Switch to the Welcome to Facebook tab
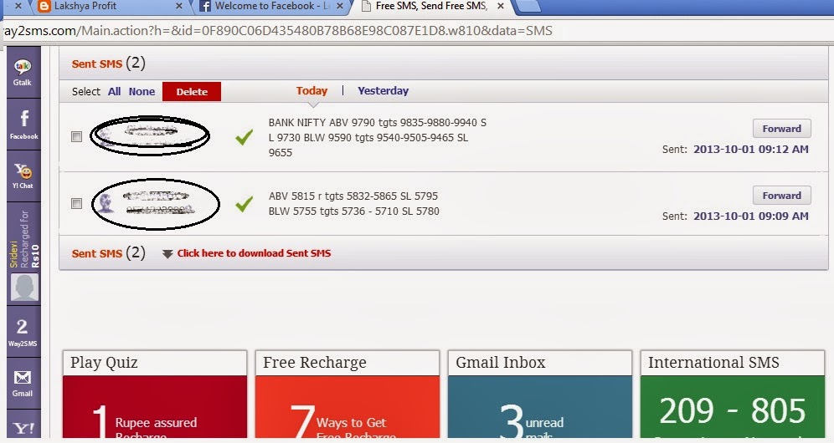Image resolution: width=834 pixels, height=443 pixels. tap(271, 6)
